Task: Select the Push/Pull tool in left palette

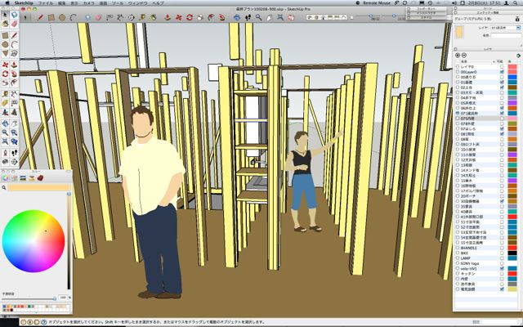Action: pos(14,65)
